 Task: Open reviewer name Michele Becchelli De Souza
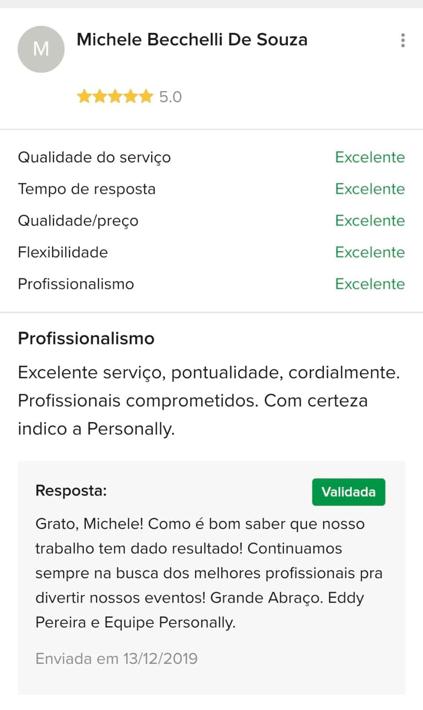pos(192,40)
